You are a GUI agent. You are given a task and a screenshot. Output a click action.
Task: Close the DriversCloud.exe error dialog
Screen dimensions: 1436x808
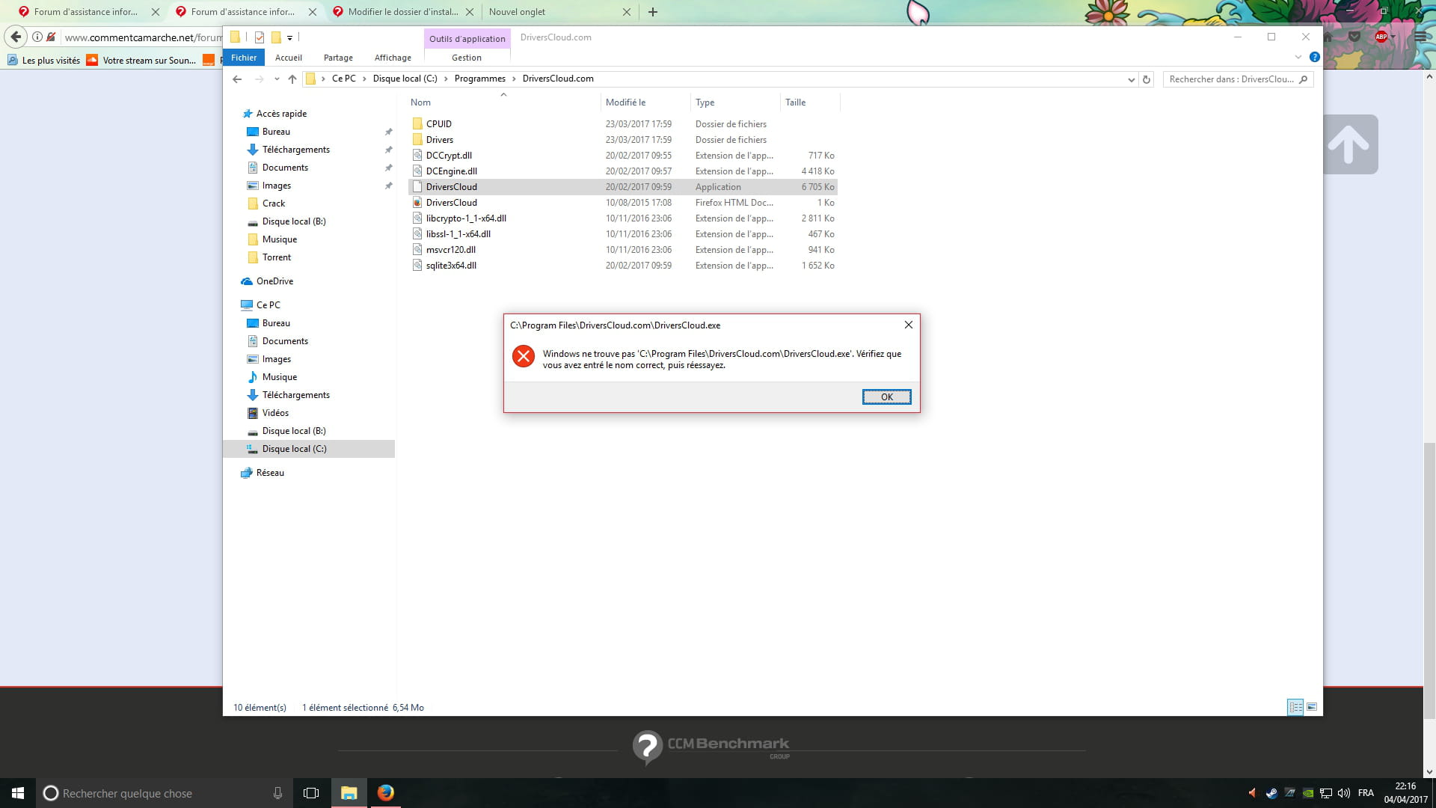908,325
